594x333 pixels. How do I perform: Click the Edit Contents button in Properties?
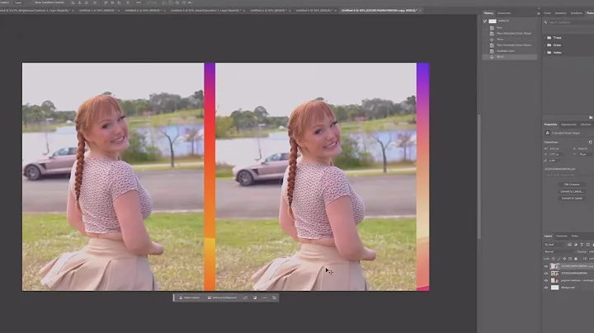pyautogui.click(x=572, y=185)
